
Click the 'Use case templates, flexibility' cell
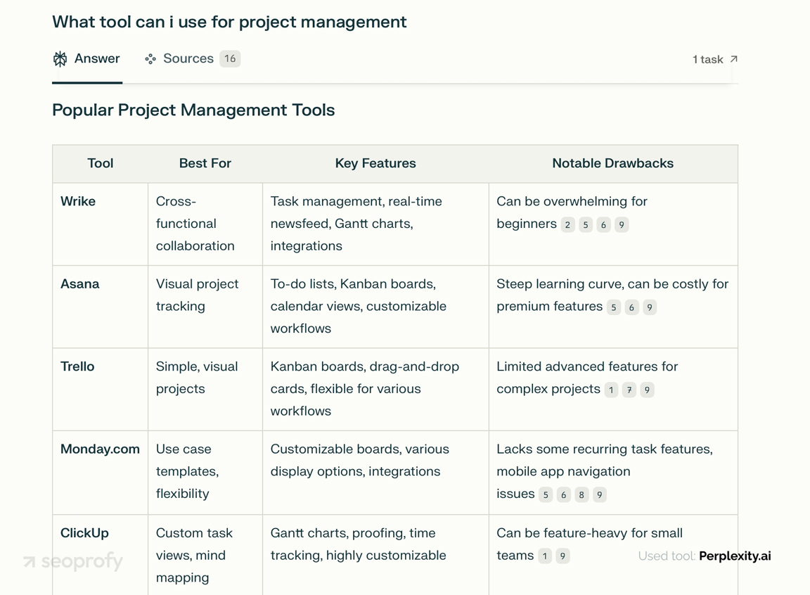click(205, 473)
